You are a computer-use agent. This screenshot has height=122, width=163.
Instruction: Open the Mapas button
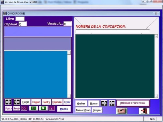coord(64,109)
